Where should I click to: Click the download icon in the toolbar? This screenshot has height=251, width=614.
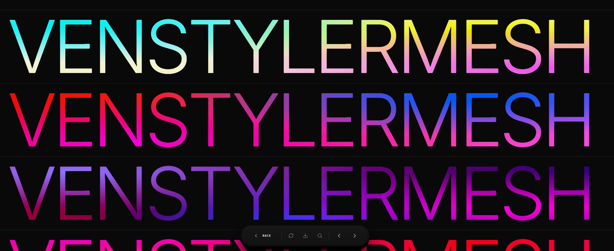pyautogui.click(x=305, y=236)
